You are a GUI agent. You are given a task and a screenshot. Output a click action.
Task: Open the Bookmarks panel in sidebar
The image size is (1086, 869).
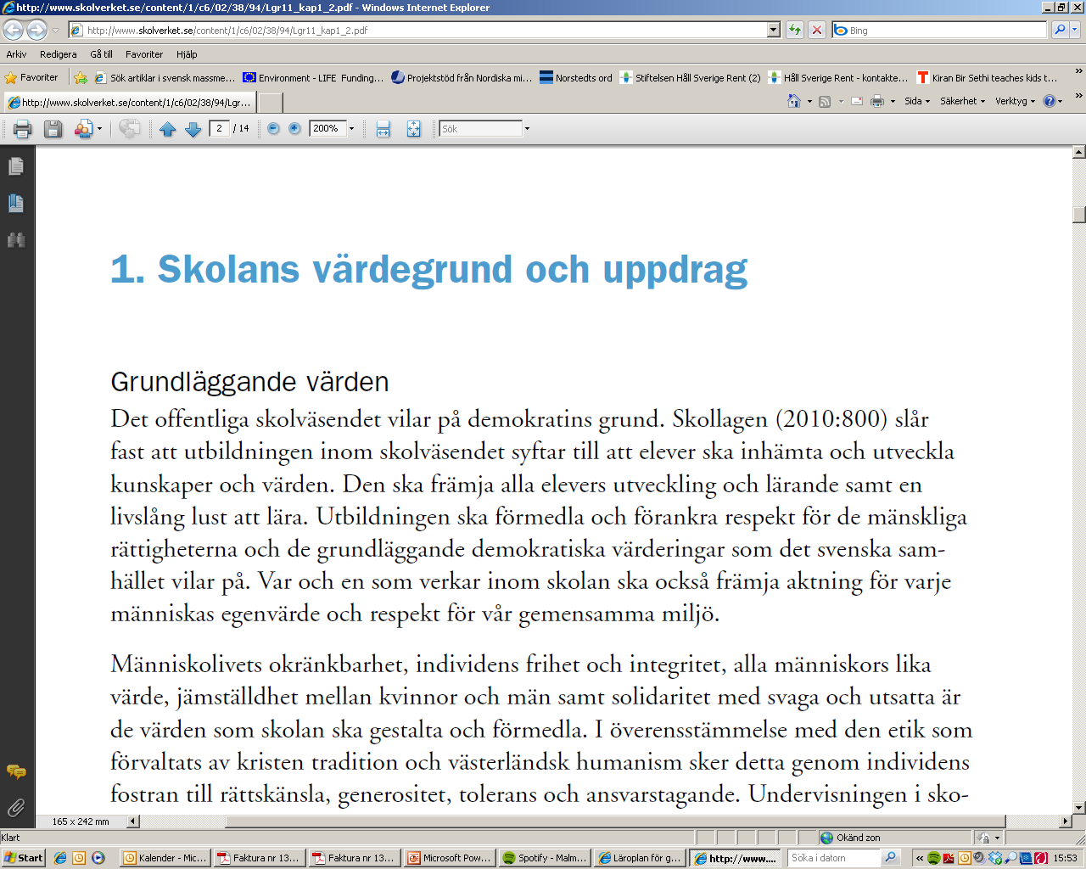15,203
